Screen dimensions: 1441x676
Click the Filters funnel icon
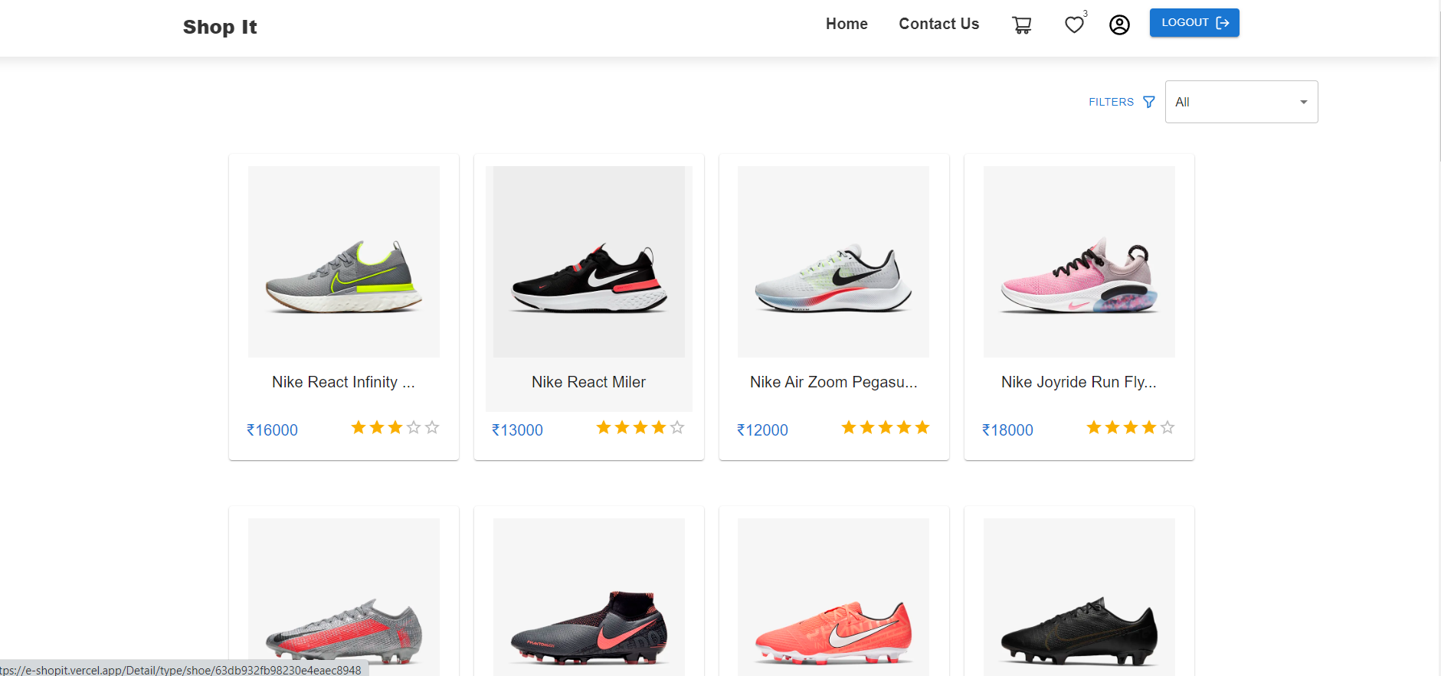(x=1148, y=102)
